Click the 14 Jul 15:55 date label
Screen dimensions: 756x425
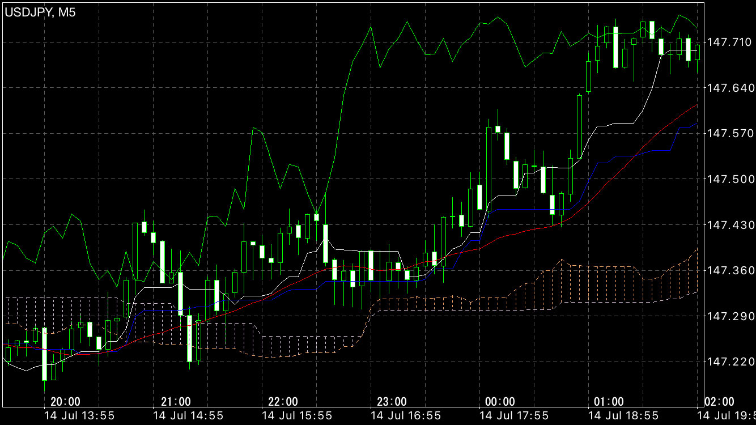[298, 416]
